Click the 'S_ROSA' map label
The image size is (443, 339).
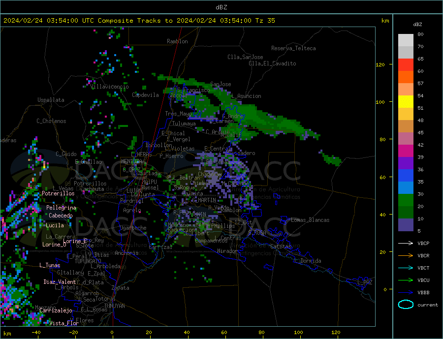257,233
